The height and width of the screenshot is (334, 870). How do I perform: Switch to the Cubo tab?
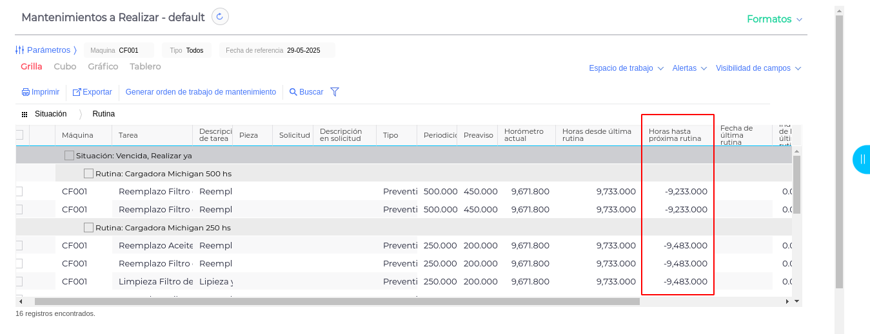pos(65,66)
